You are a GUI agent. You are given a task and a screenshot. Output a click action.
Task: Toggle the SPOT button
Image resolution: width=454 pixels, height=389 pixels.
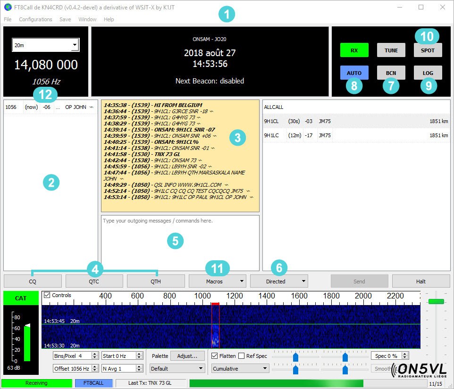tap(428, 50)
